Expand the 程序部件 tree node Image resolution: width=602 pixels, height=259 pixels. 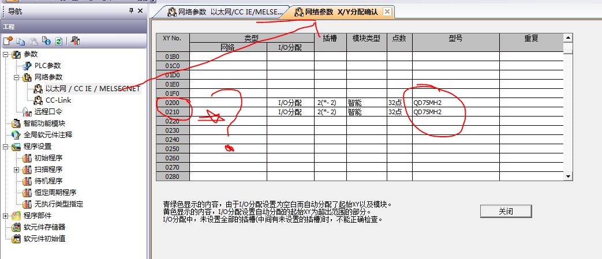coord(6,216)
